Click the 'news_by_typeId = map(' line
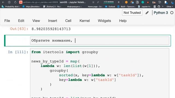 [56, 61]
